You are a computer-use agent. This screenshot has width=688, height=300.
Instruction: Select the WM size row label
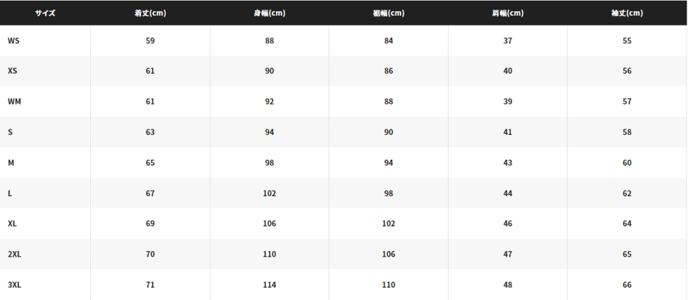tap(14, 101)
